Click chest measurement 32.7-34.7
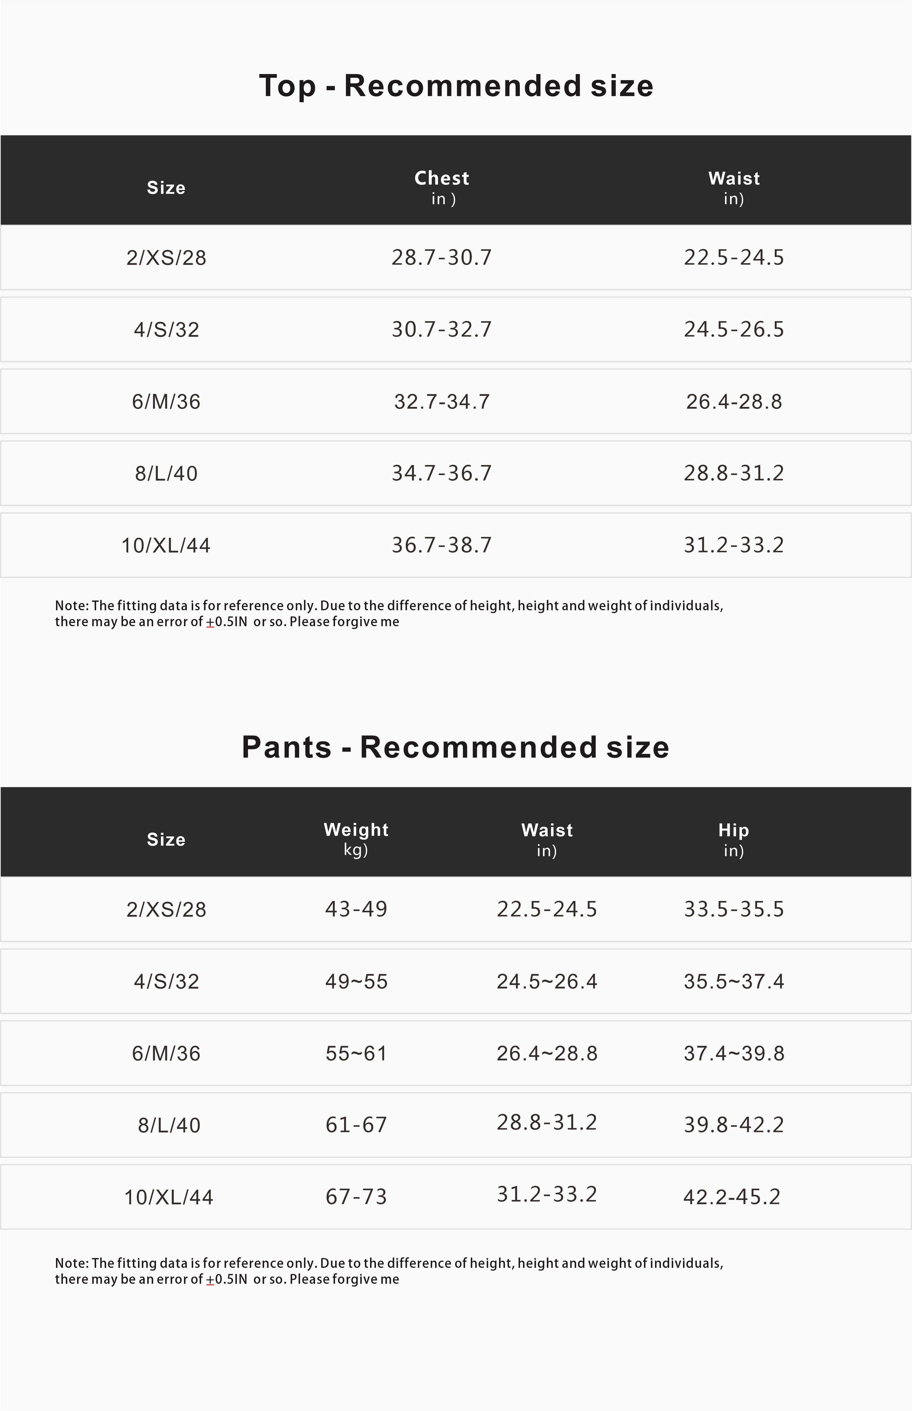Viewport: 912px width, 1411px height. coord(442,402)
